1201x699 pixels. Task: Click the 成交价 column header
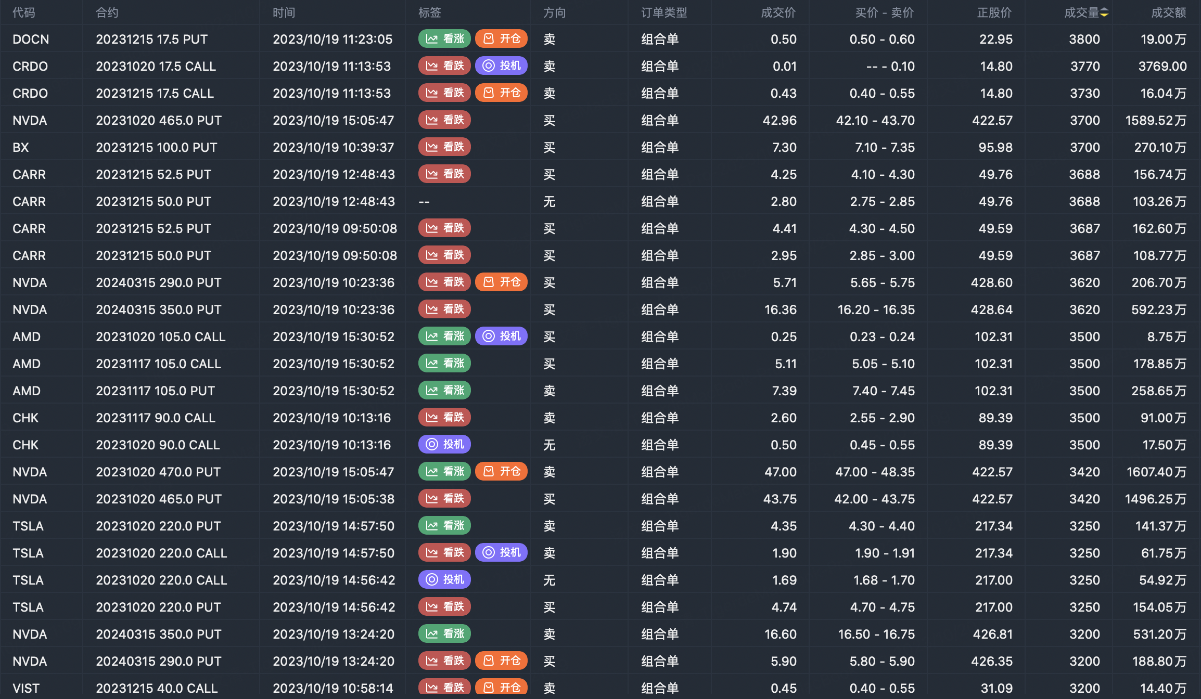[x=778, y=12]
